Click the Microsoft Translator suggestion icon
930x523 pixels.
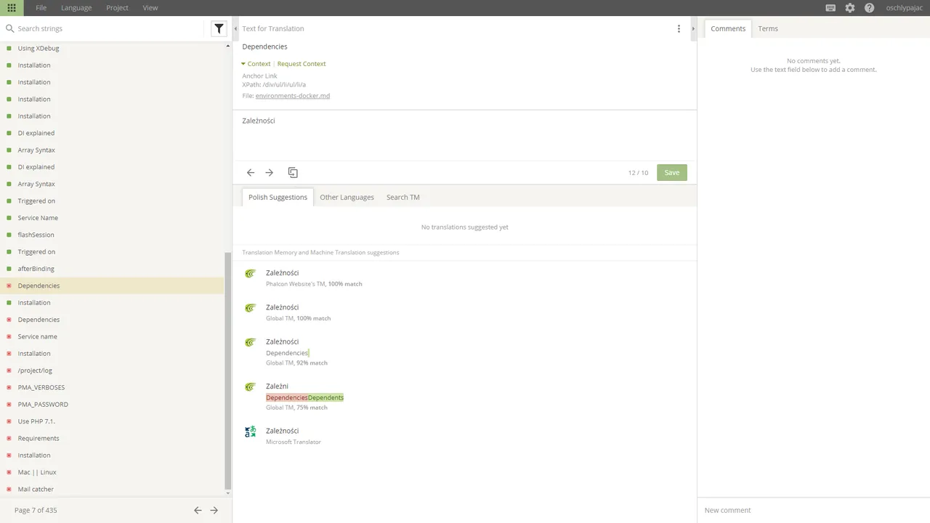click(x=250, y=431)
